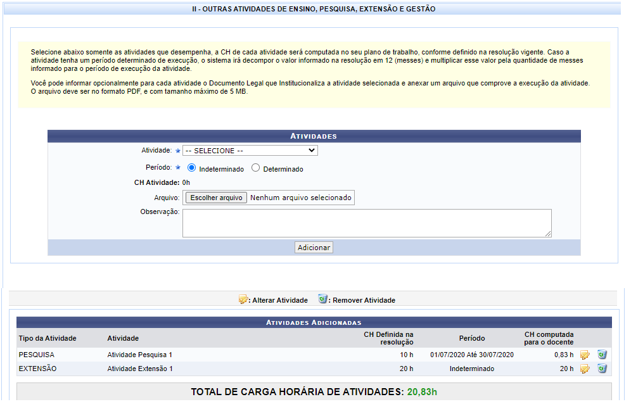Click the Período column header in the table
This screenshot has width=631, height=404.
click(471, 338)
